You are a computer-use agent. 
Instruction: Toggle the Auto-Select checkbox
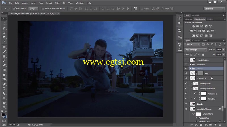point(14,8)
